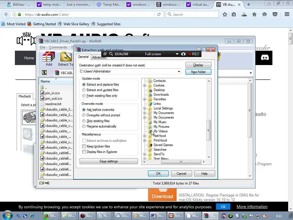Click the volume icon in system tray
The width and height of the screenshot is (293, 220).
click(265, 216)
